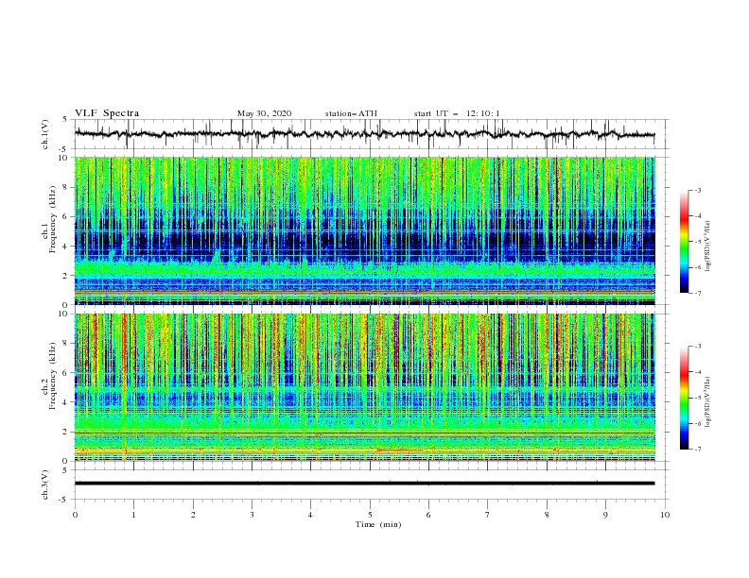Click the "-5" tick on ch.1 color bar
This screenshot has height=578, width=749.
[x=698, y=242]
